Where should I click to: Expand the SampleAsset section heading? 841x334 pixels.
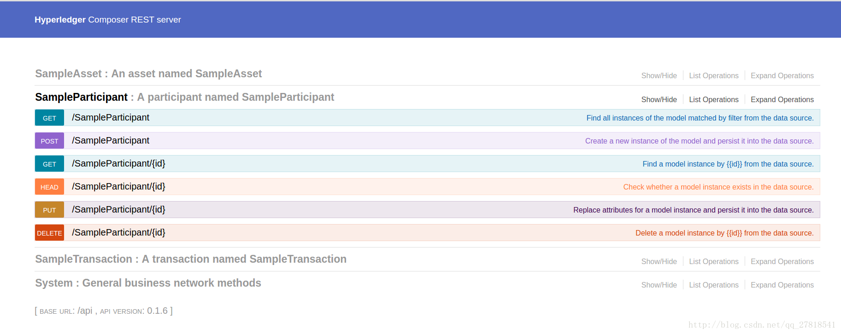(x=148, y=74)
